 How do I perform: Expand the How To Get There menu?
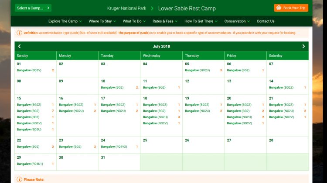pyautogui.click(x=201, y=21)
